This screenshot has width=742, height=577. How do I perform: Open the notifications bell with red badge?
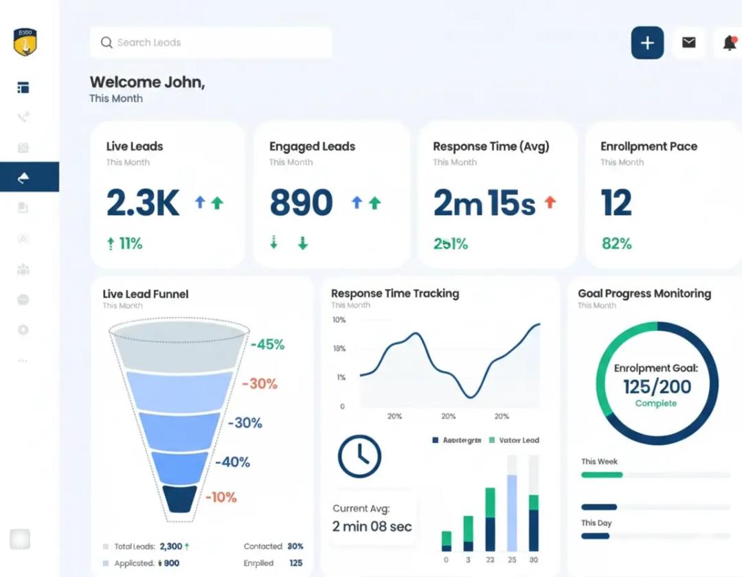click(730, 42)
